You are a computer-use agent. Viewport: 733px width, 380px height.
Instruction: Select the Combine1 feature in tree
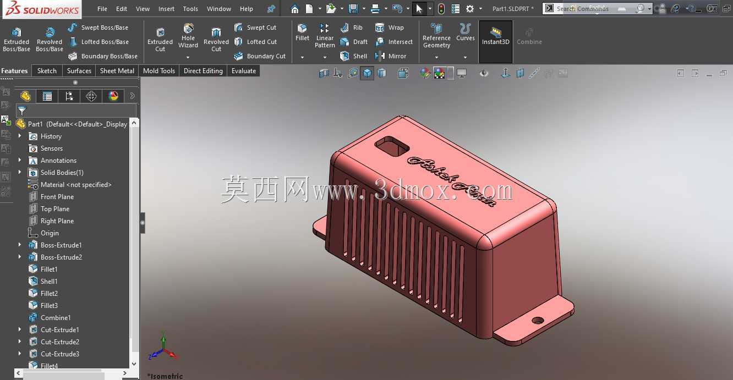pyautogui.click(x=50, y=318)
